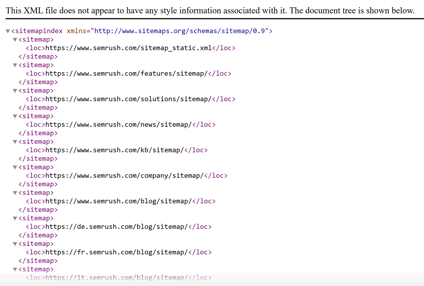Select the xmlns attribute name text
Image resolution: width=424 pixels, height=286 pixels.
click(x=76, y=31)
